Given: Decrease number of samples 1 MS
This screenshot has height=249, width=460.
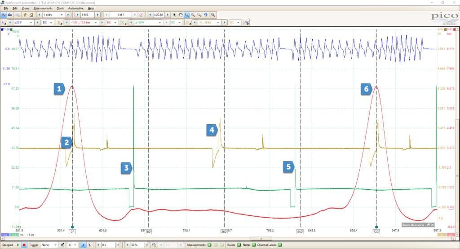Looking at the screenshot, I should tap(77, 15).
